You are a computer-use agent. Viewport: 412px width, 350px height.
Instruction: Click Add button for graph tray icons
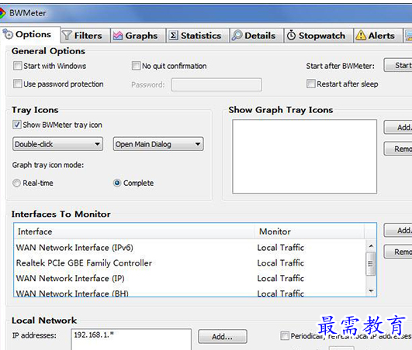point(398,128)
